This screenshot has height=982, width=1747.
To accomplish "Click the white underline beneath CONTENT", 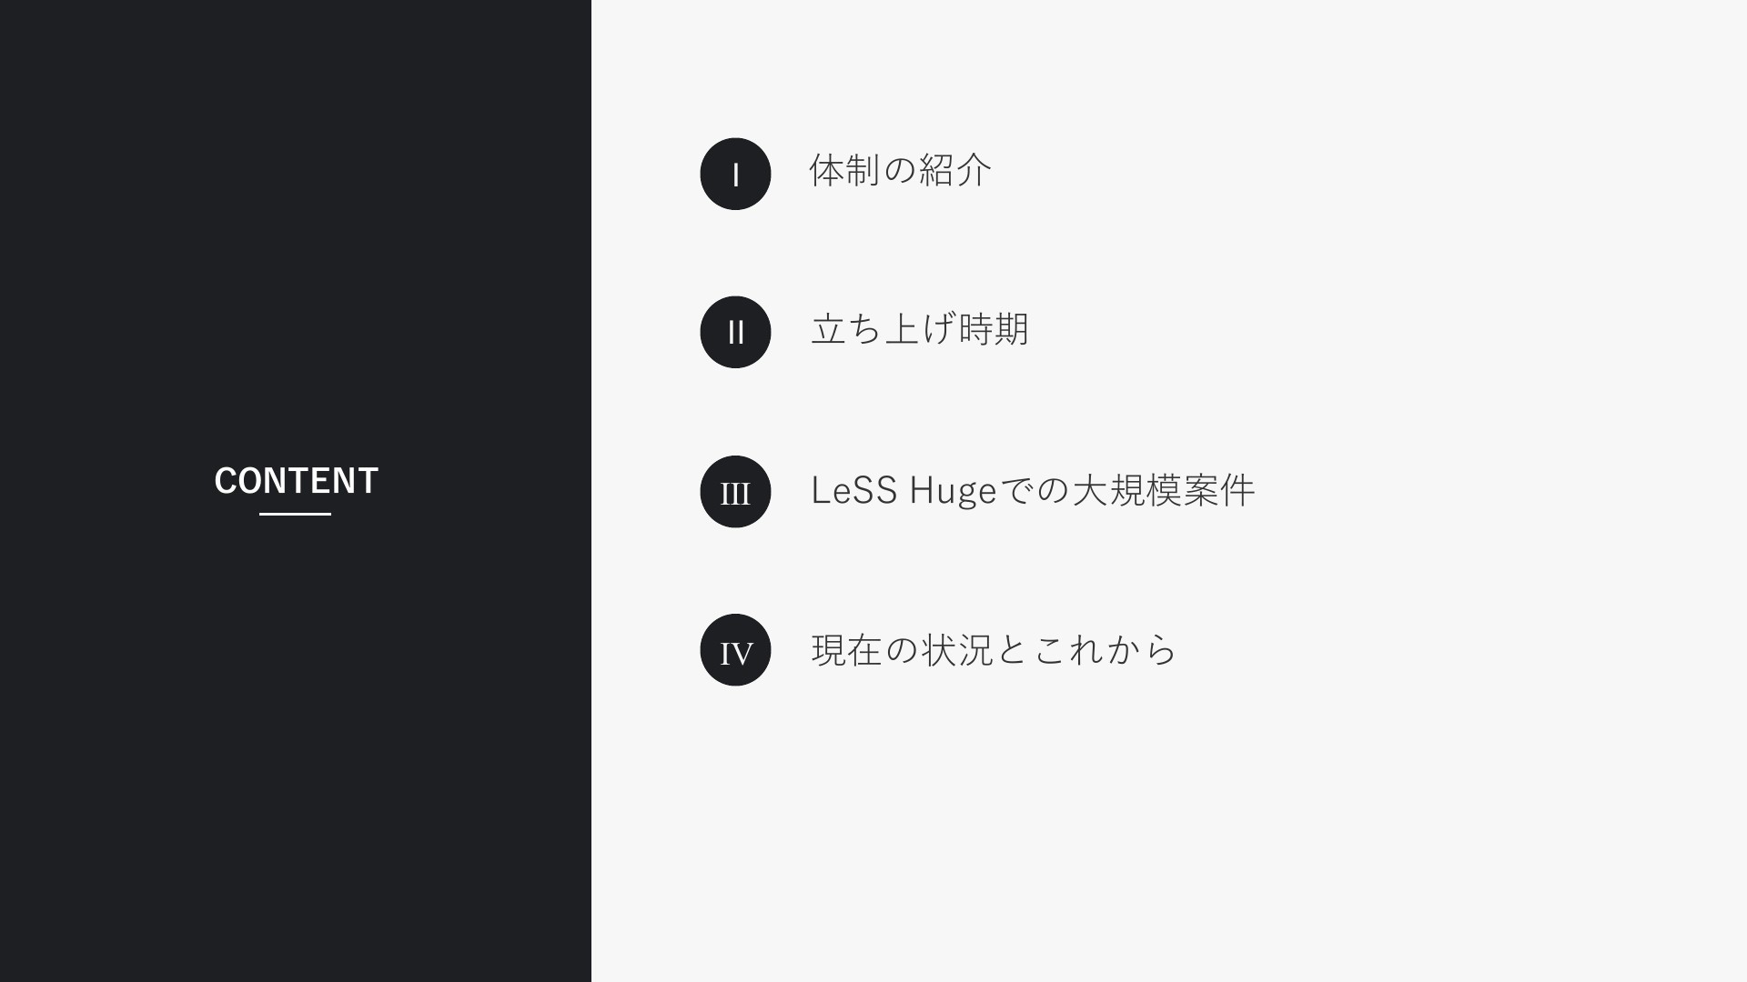I will tap(295, 514).
